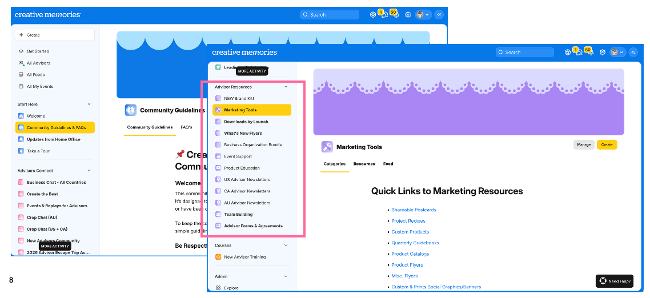
Task: Open Downloads by Launch icon in sidebar
Action: (218, 122)
